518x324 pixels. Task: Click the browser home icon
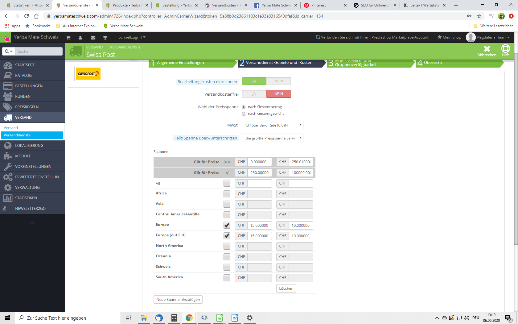point(36,16)
